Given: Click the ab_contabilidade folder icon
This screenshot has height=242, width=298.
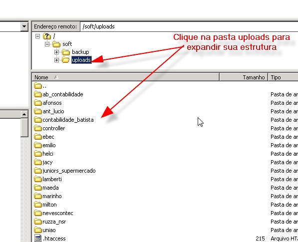Looking at the screenshot, I should (x=38, y=94).
